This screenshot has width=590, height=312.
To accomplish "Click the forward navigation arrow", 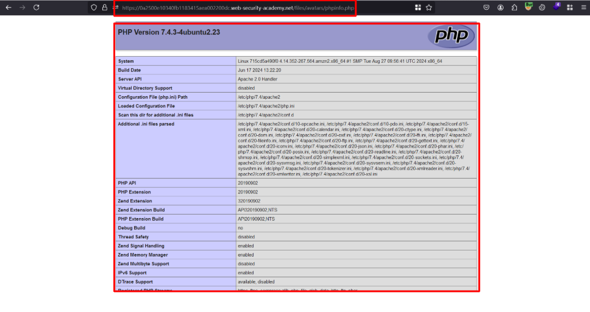I will (x=22, y=7).
